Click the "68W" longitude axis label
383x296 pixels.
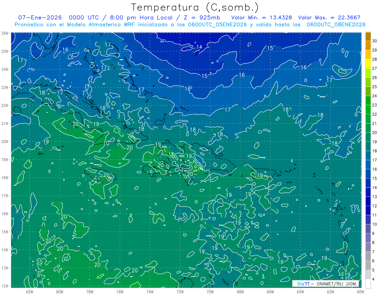[x=240, y=292]
